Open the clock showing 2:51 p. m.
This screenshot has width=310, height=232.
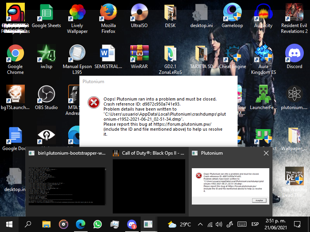(x=276, y=224)
